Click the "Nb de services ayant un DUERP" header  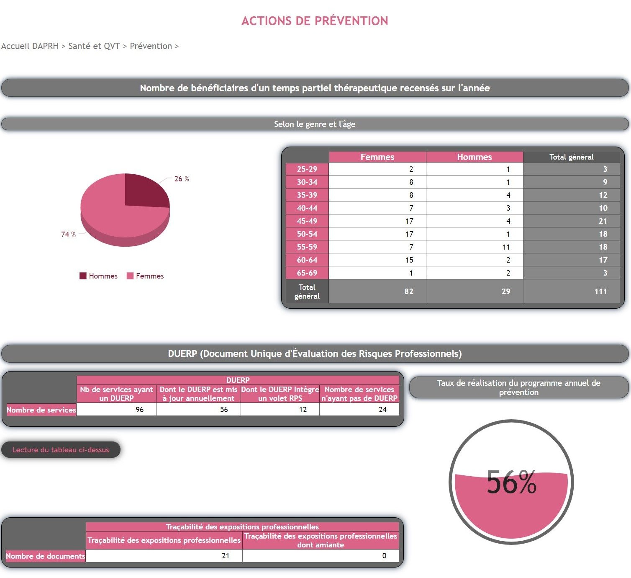coord(116,394)
